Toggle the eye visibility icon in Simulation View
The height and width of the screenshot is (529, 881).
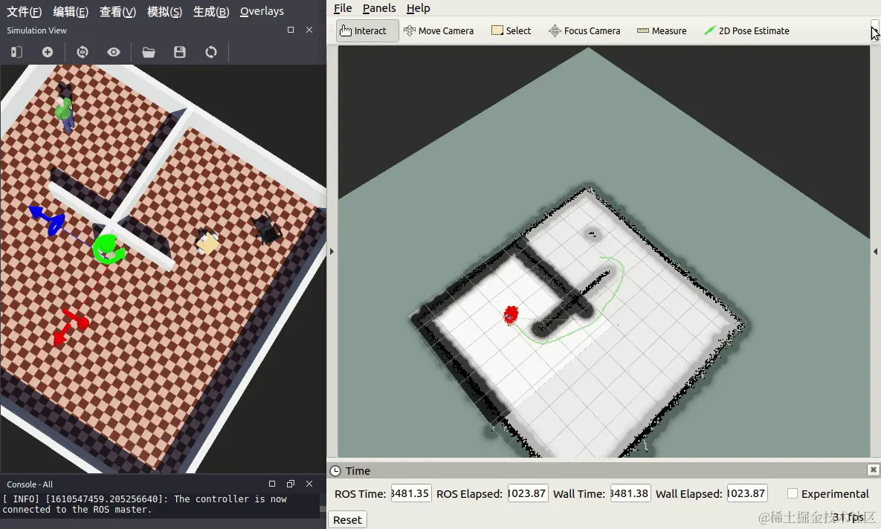[x=114, y=52]
